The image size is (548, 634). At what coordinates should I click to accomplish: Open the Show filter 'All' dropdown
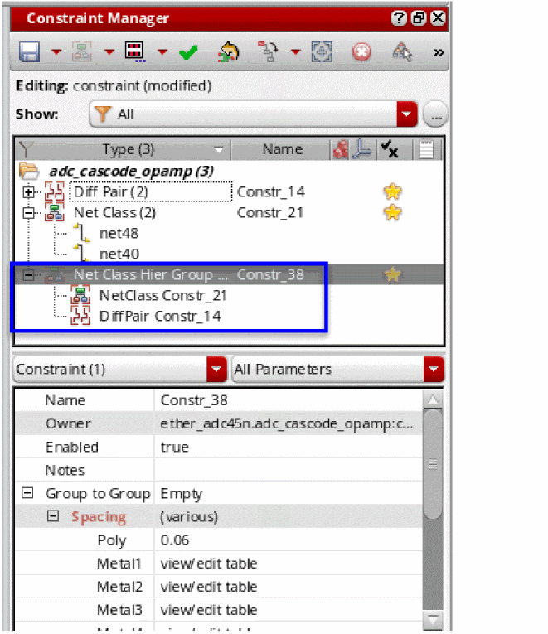[253, 114]
